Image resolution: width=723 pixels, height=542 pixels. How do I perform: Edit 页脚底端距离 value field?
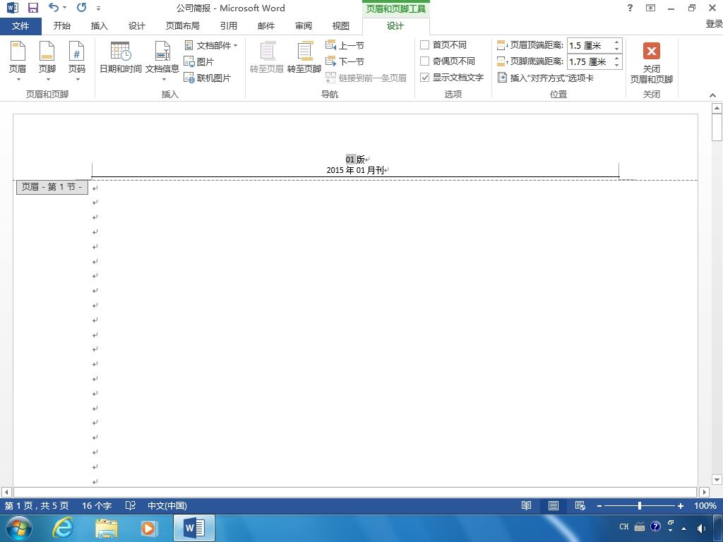(x=590, y=62)
